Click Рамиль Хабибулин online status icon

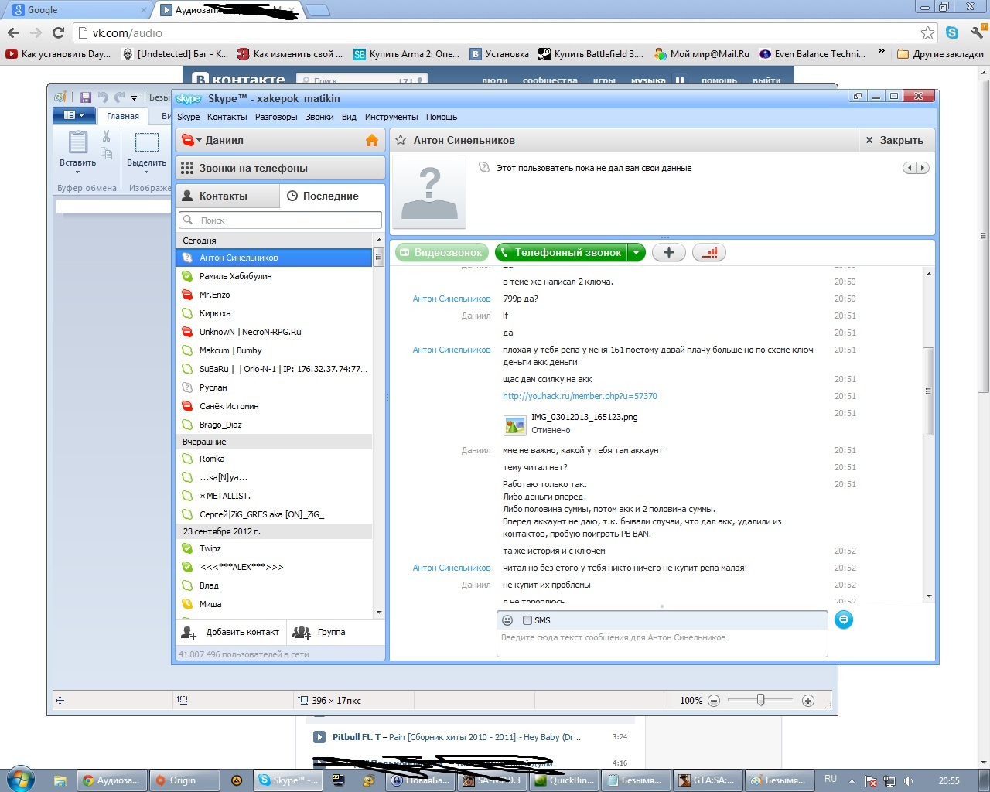(x=186, y=276)
